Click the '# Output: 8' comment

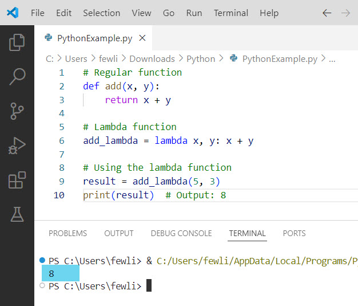(x=196, y=195)
